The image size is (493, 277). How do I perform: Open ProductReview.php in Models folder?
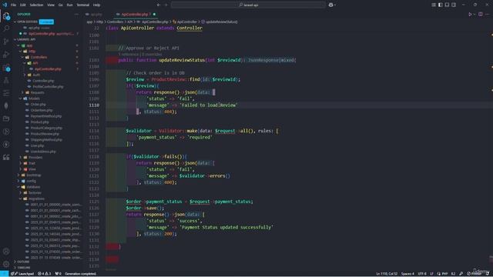click(x=45, y=134)
